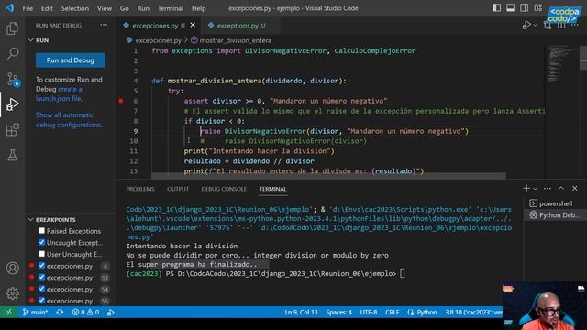This screenshot has height=330, width=587.
Task: Close the bottom terminal panel
Action: click(x=575, y=189)
